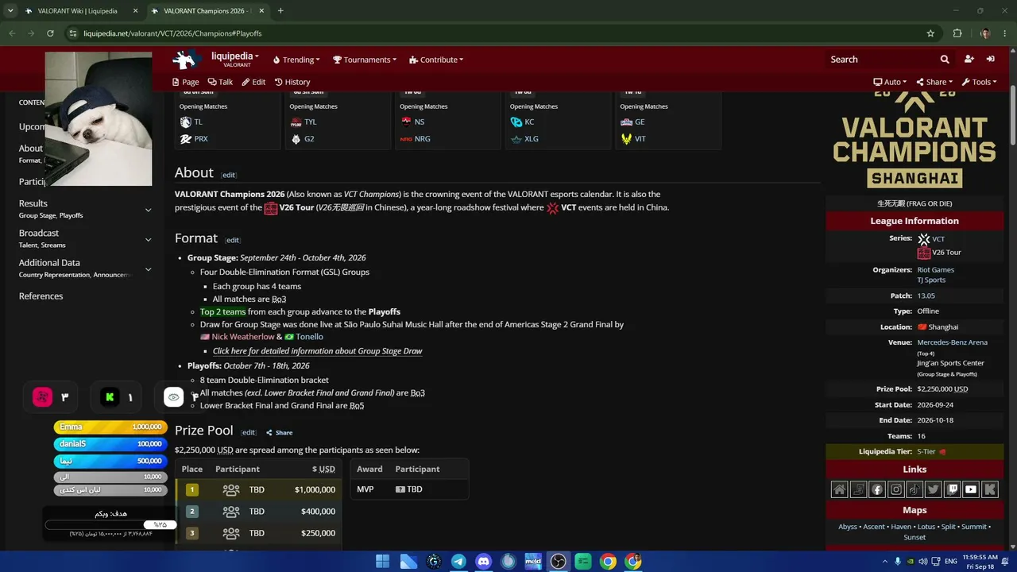The height and width of the screenshot is (572, 1017).
Task: Open the Facebook link icon
Action: tap(877, 489)
